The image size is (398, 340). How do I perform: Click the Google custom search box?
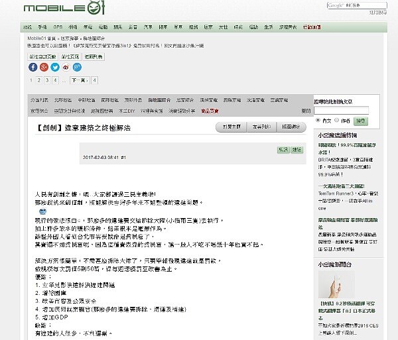357,5
